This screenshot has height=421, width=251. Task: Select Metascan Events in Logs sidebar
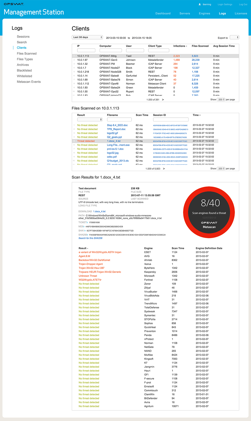[29, 82]
